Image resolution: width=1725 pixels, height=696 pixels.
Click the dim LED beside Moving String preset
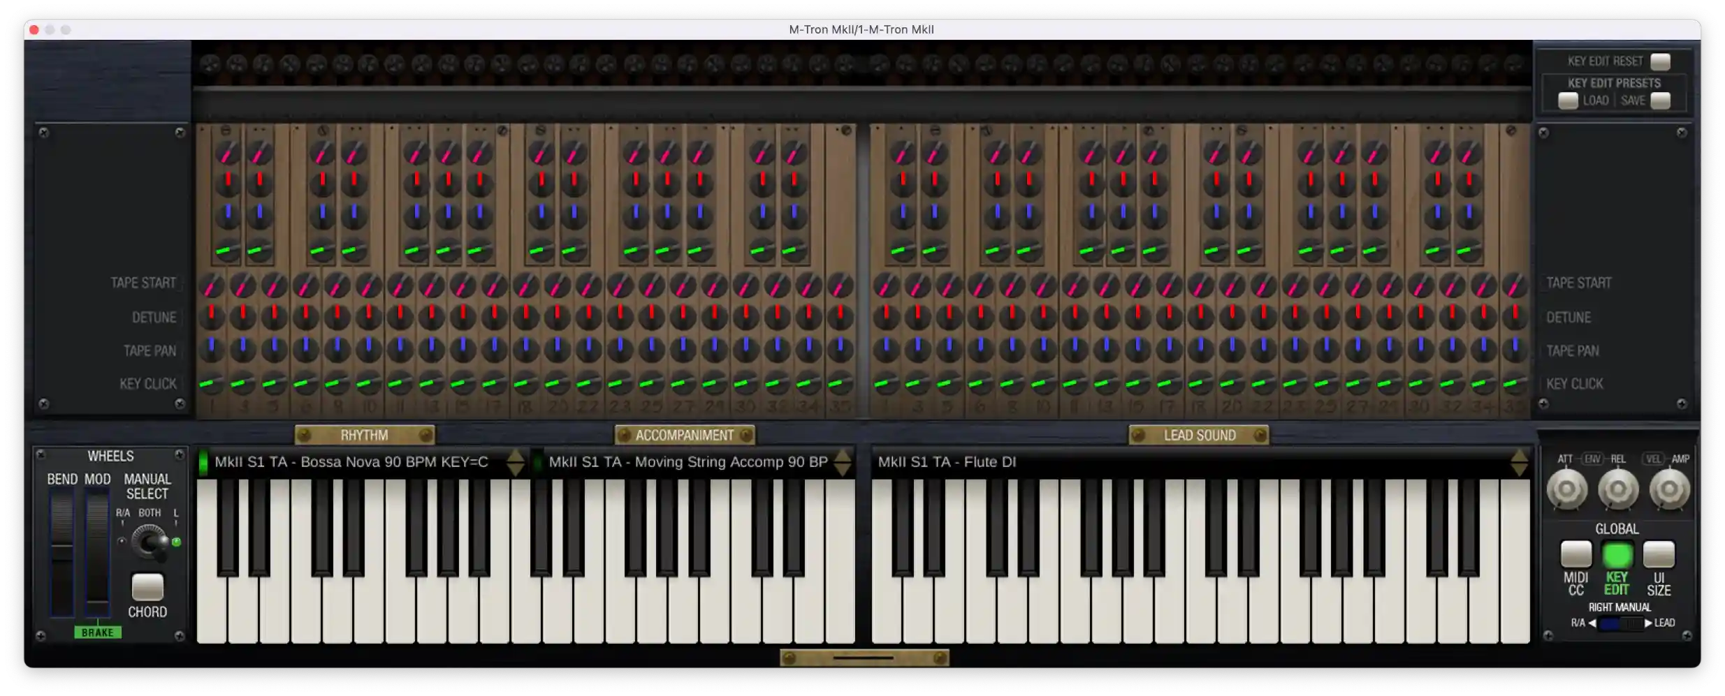coord(537,462)
